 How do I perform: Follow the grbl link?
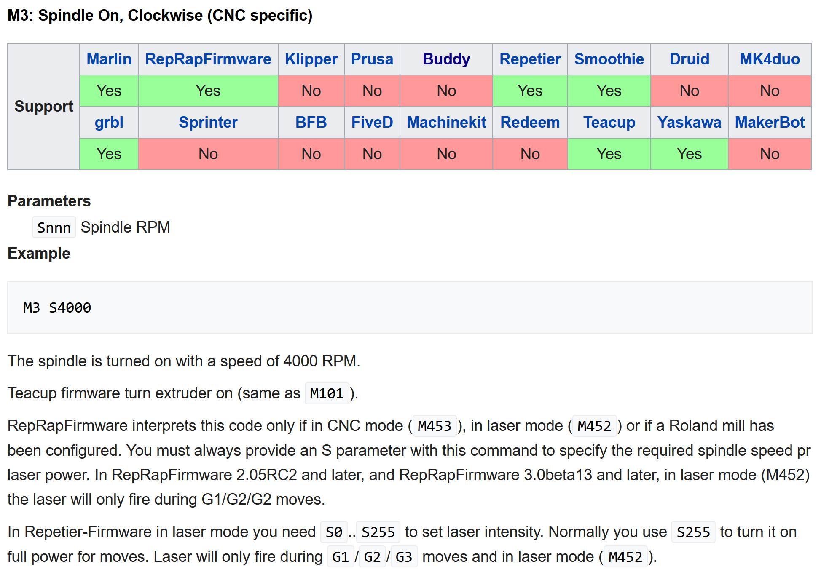109,122
